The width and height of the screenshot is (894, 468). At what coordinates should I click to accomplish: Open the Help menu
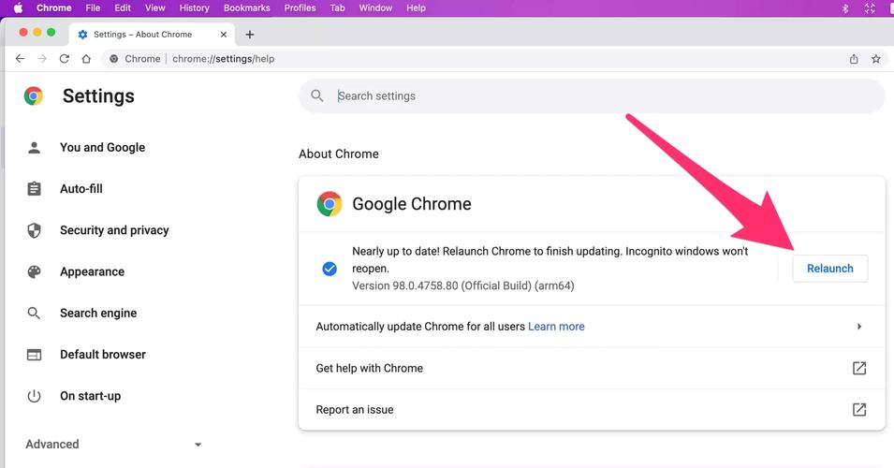coord(417,8)
